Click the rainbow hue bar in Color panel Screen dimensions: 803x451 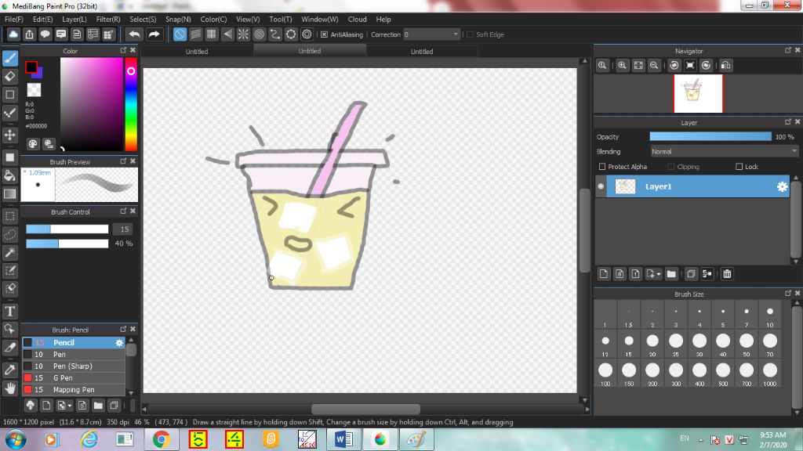(131, 104)
